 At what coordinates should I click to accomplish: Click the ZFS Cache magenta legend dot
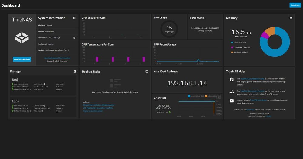point(232,47)
